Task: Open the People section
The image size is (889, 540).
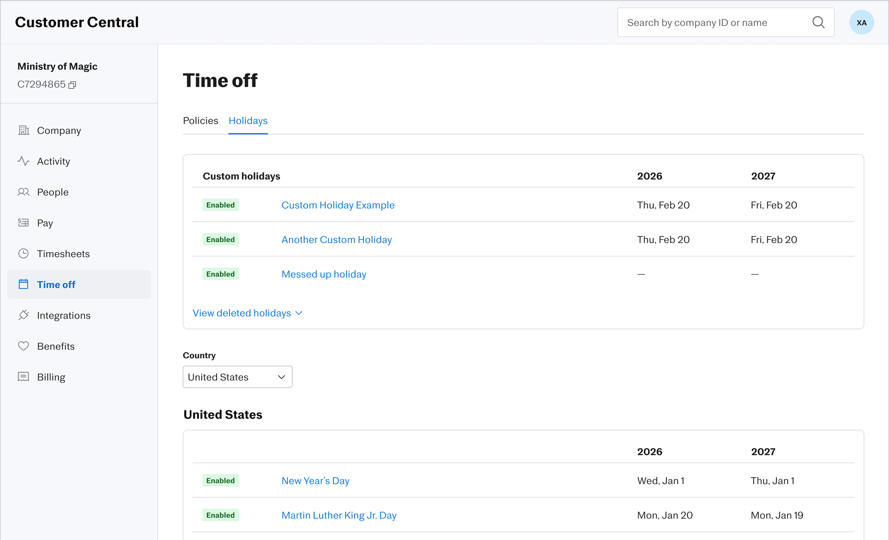Action: 79,192
